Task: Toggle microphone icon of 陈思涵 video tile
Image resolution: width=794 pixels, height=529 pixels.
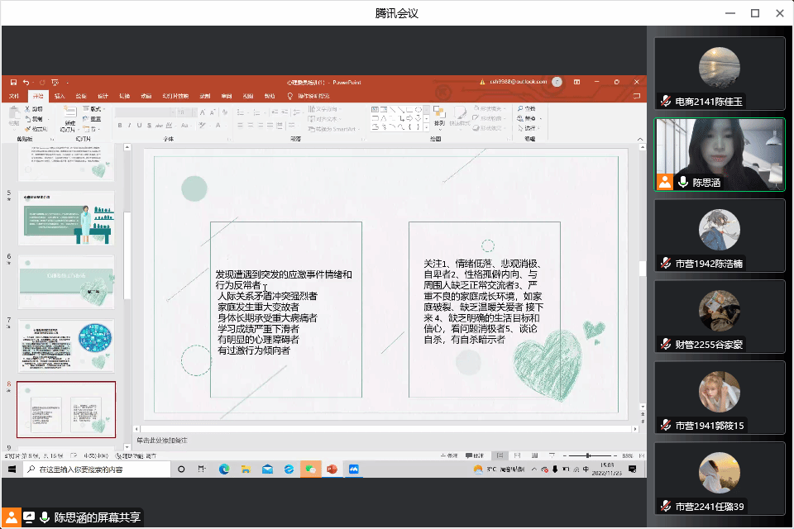Action: click(683, 183)
